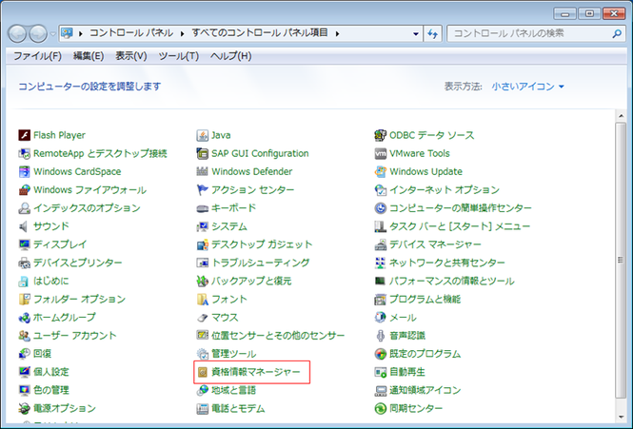The width and height of the screenshot is (633, 429).
Task: Click the address bar refresh button
Action: (x=433, y=33)
